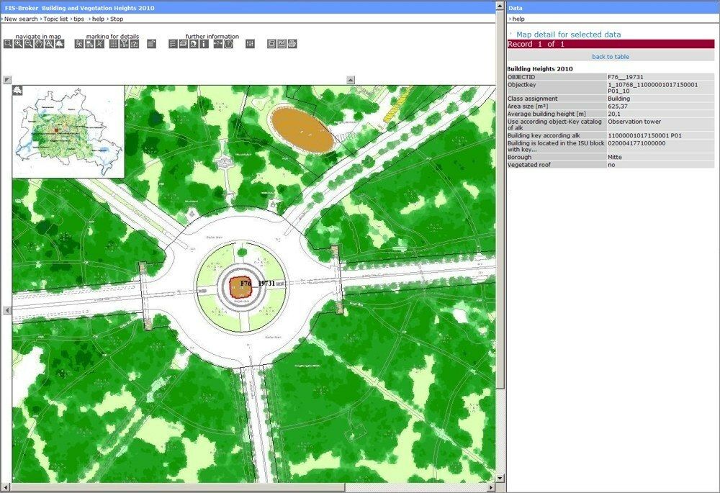Click the address search magnifier icon
The width and height of the screenshot is (720, 493).
49,44
